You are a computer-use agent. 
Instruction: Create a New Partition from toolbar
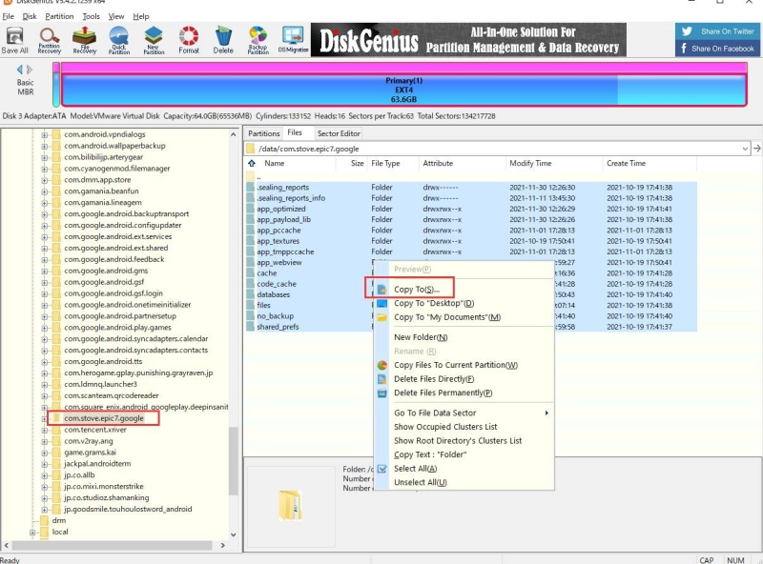click(154, 40)
